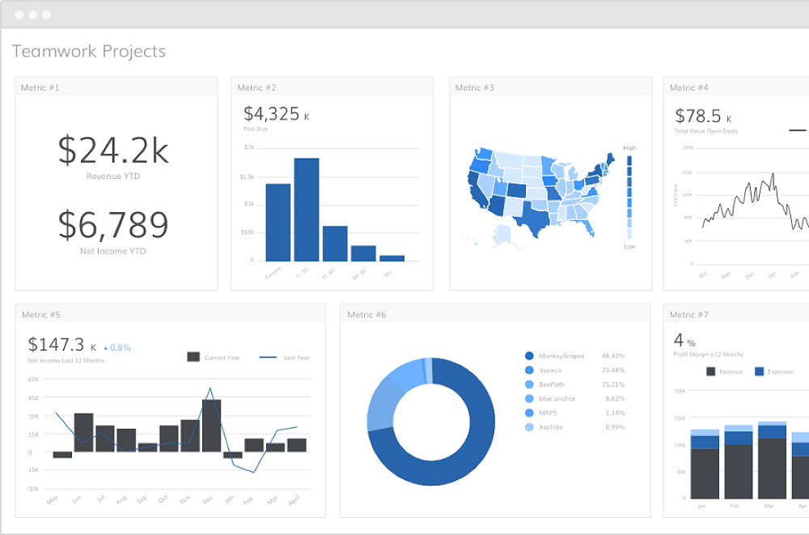This screenshot has height=535, width=809.
Task: Click the 4 % profit margin value
Action: point(684,340)
